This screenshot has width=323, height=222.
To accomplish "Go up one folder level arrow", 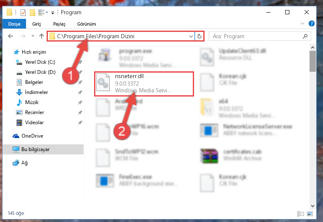I will (x=42, y=36).
